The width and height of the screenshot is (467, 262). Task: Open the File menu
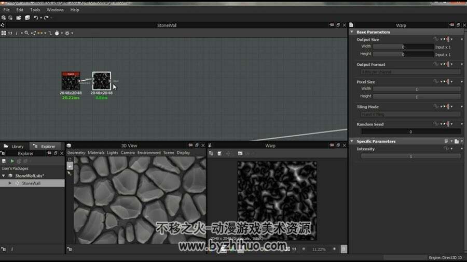tap(6, 10)
